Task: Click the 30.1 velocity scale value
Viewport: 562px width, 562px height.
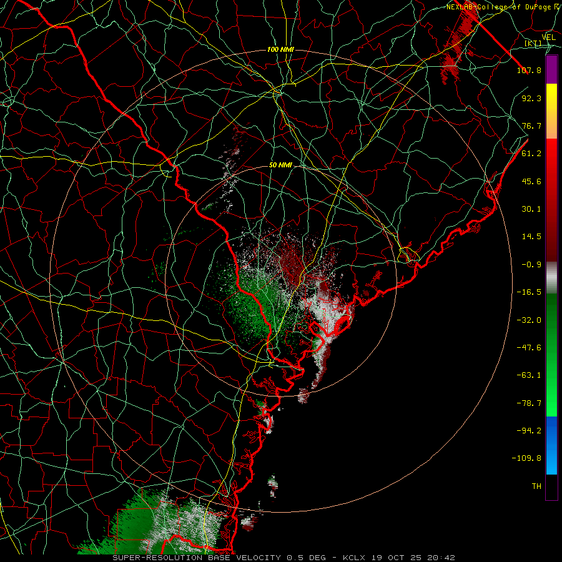Action: click(531, 209)
